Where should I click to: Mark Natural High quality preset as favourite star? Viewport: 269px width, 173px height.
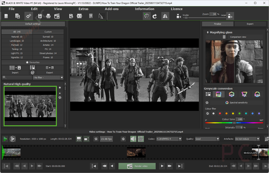(x=60, y=88)
